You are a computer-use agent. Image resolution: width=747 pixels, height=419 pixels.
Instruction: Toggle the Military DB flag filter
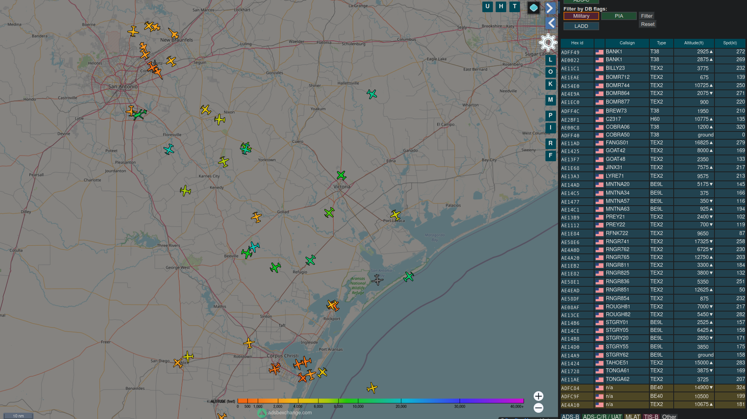coord(581,16)
